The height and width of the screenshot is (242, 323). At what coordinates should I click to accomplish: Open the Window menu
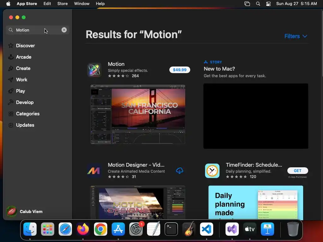tap(82, 3)
